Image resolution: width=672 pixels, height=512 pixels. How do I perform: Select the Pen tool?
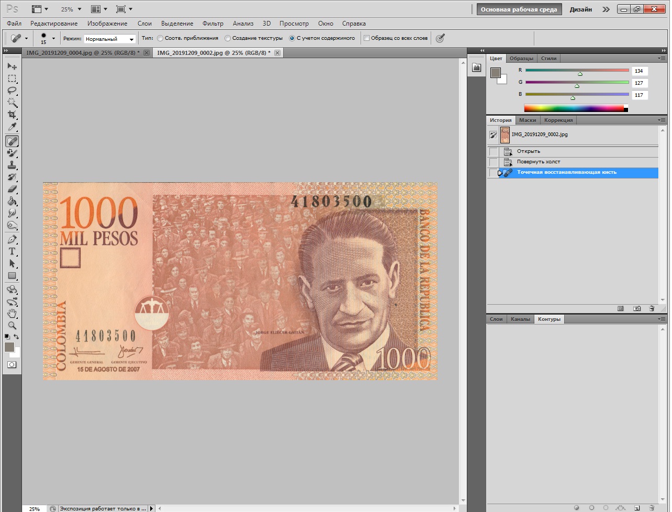[x=12, y=239]
